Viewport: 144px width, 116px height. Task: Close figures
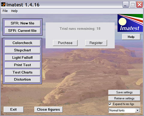point(49,109)
